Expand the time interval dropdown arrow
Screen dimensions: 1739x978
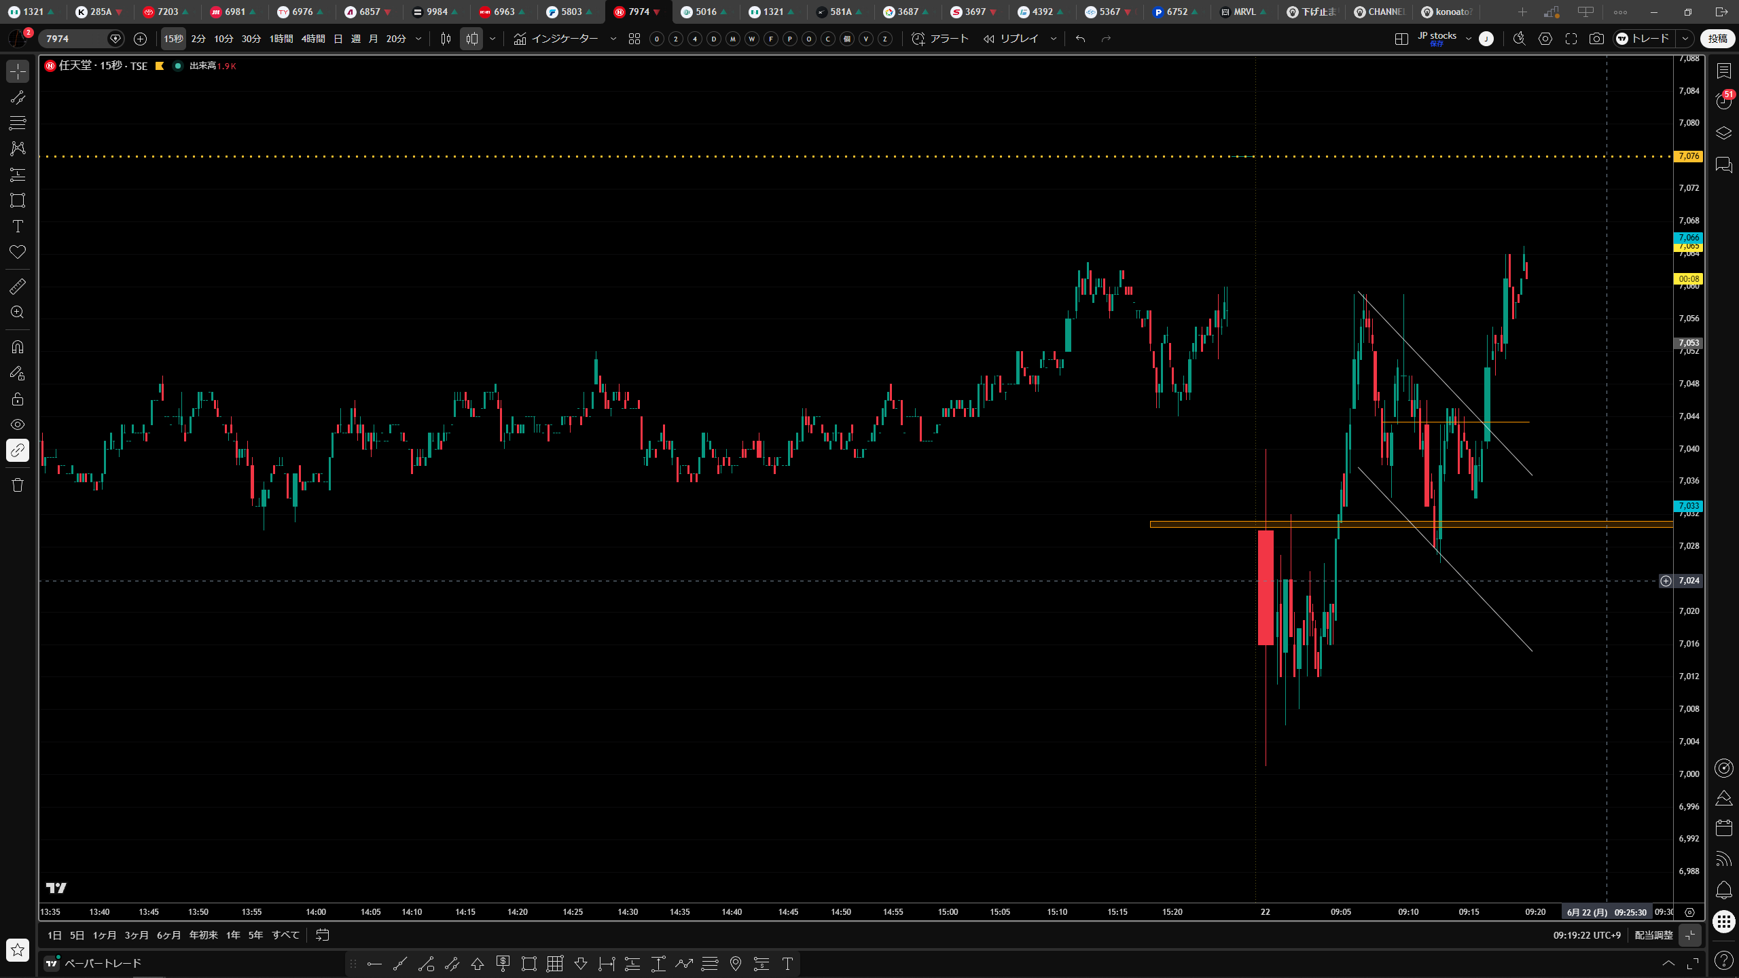(418, 39)
